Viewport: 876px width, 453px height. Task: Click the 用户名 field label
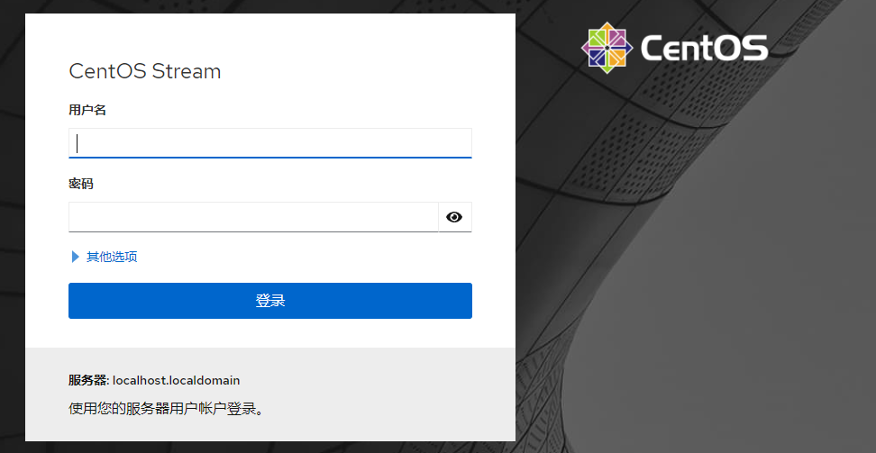point(87,110)
